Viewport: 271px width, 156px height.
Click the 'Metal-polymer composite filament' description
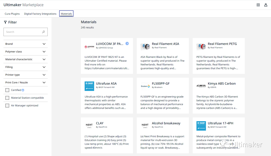[x=218, y=142]
